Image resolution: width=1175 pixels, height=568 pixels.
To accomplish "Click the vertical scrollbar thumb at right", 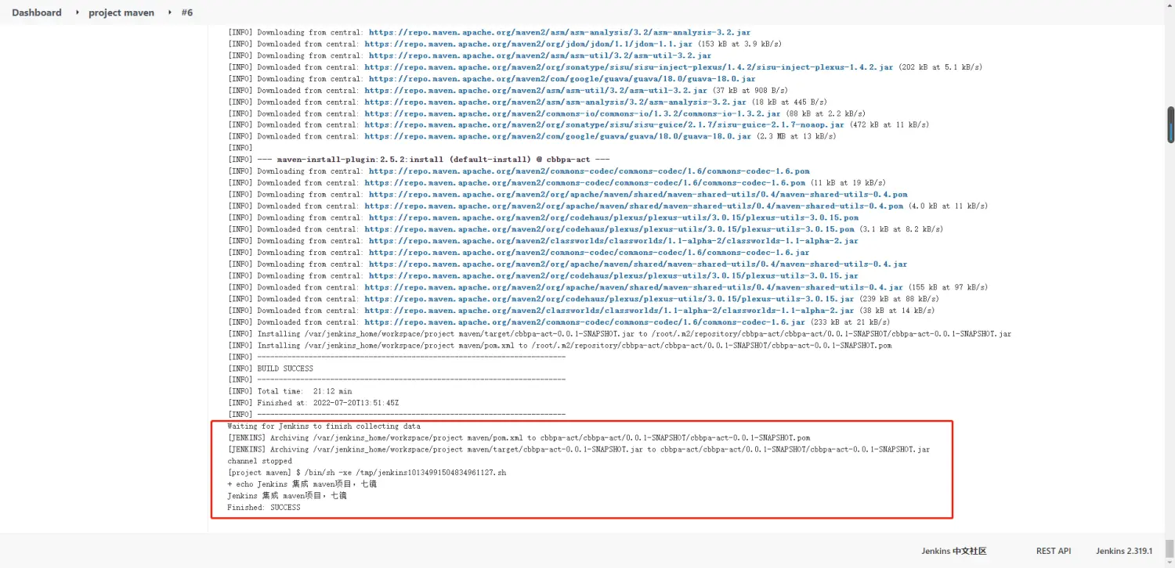I will point(1170,125).
